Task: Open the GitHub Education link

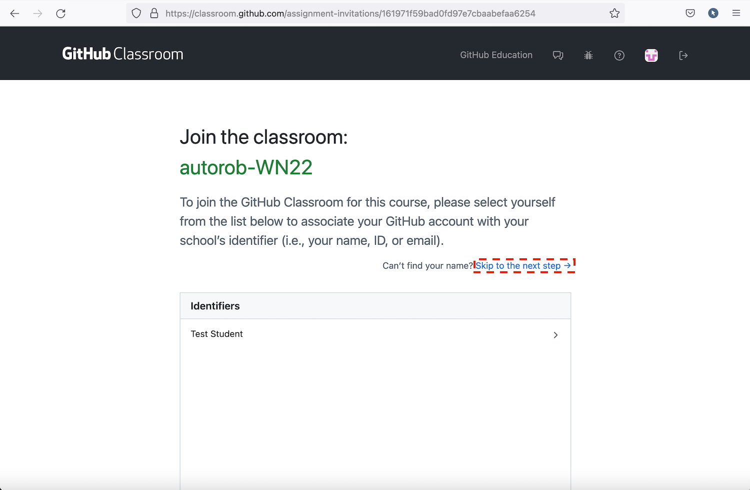Action: [x=496, y=55]
